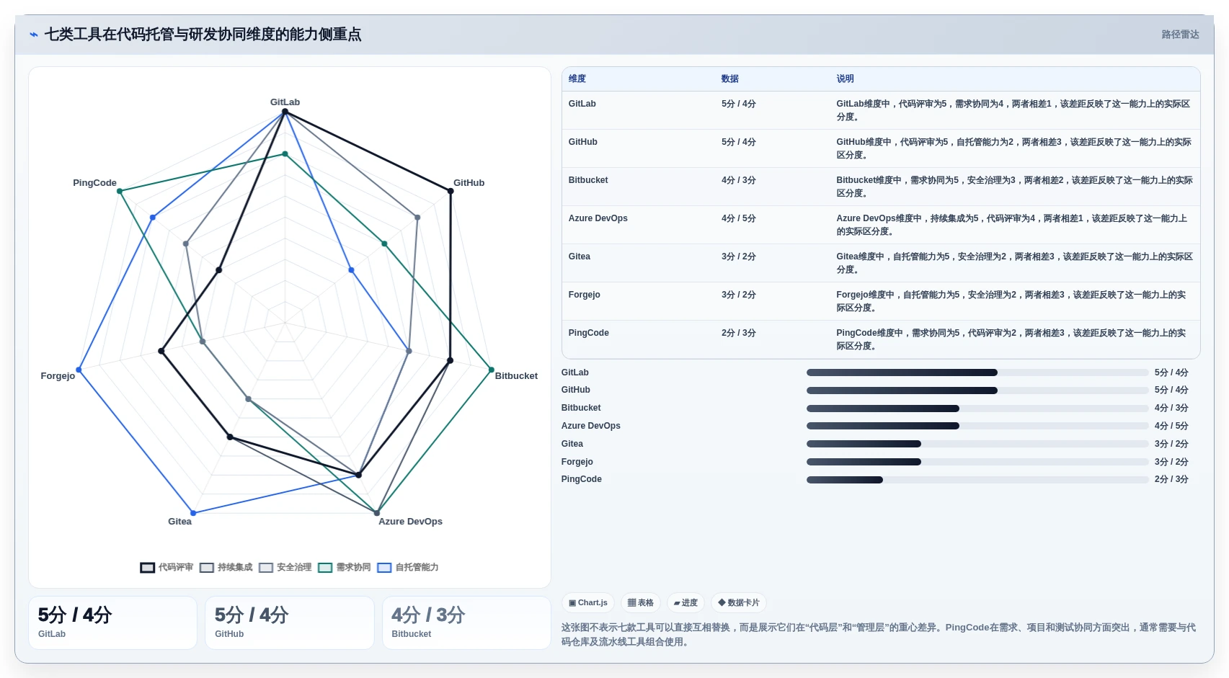Click Forgejo's 3分 / 2分 value beside progress bar
The height and width of the screenshot is (678, 1229).
click(x=1171, y=462)
